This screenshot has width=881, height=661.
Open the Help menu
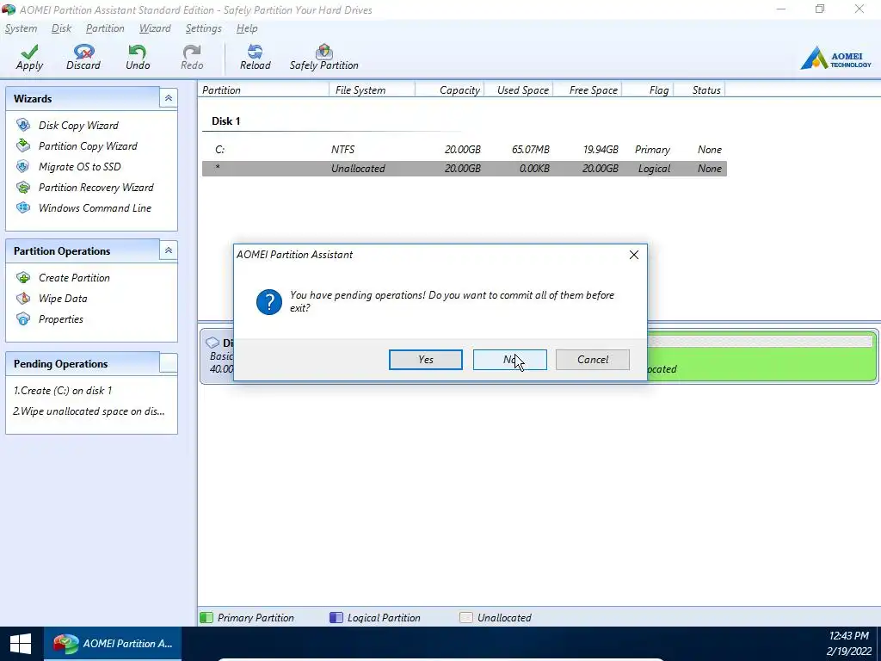[247, 28]
